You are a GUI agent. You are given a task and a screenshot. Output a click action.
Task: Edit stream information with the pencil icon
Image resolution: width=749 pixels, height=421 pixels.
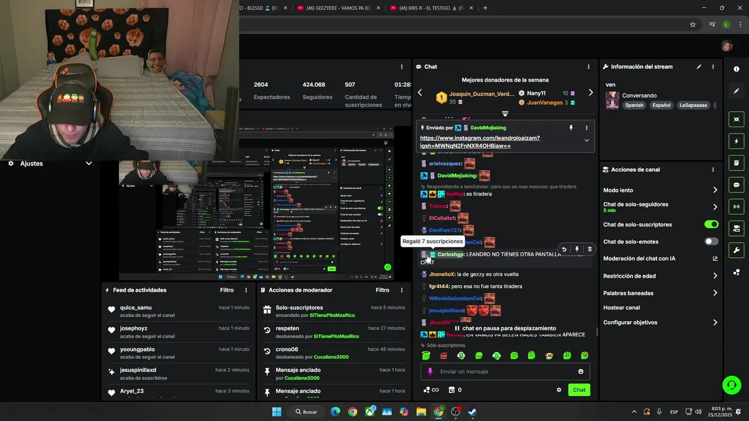coord(699,67)
